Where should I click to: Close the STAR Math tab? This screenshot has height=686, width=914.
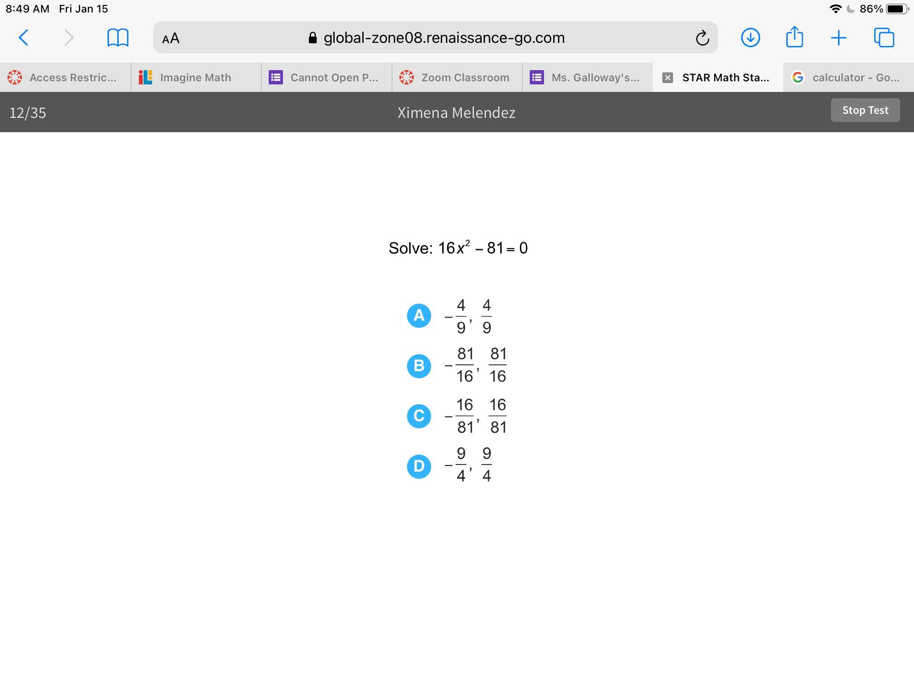coord(667,78)
